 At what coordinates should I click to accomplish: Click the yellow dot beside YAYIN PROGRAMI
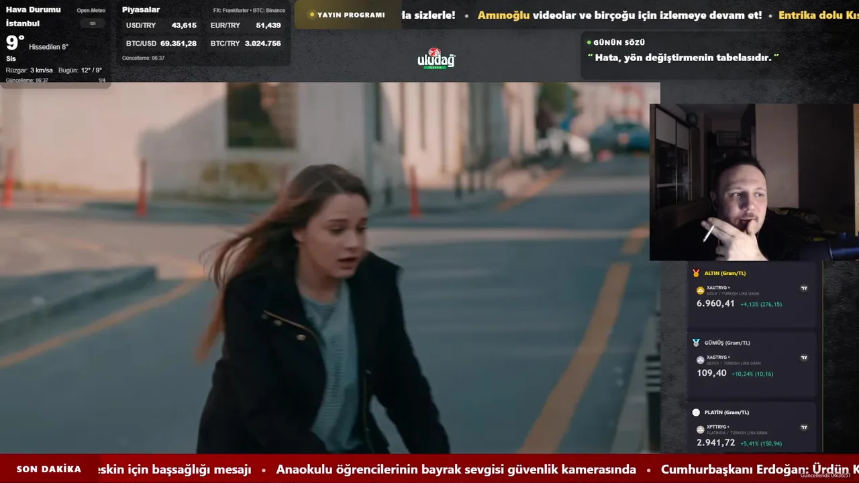tap(312, 15)
